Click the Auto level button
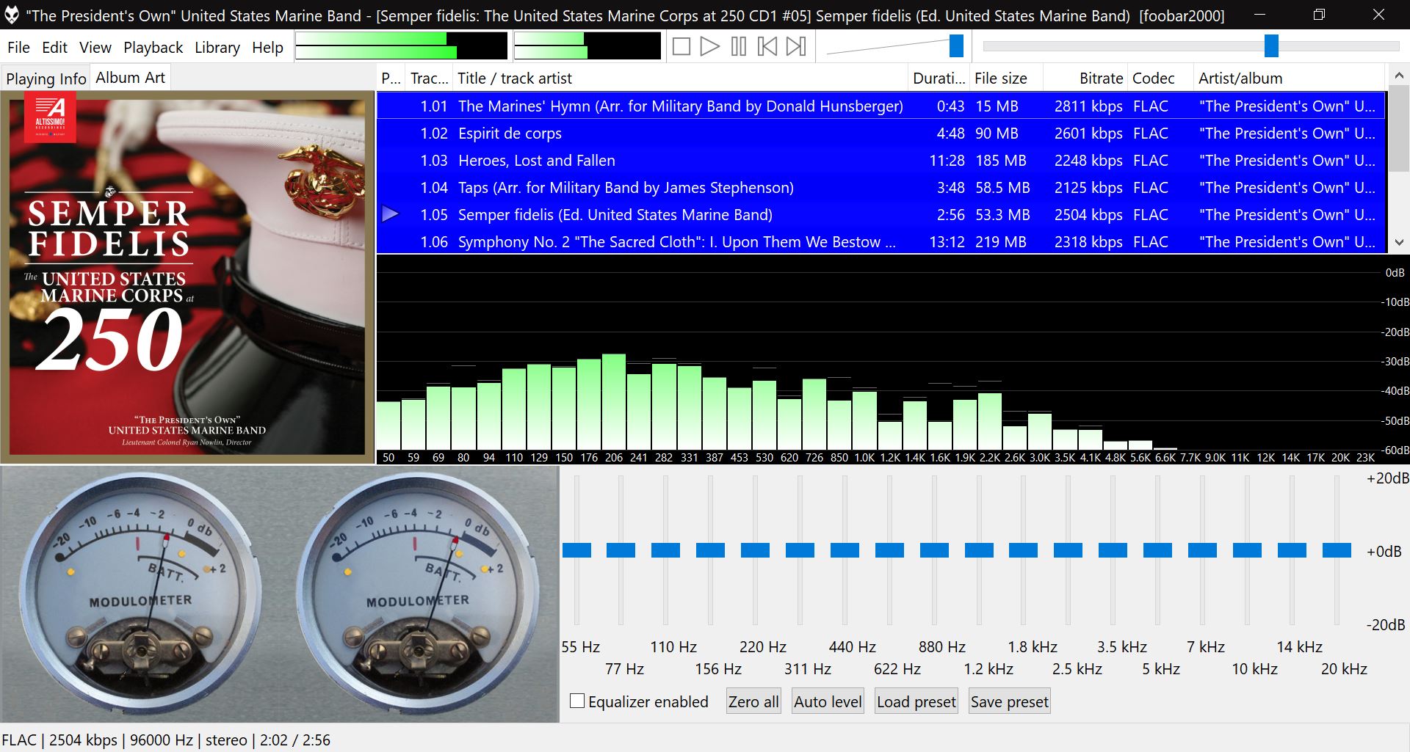 pos(828,701)
